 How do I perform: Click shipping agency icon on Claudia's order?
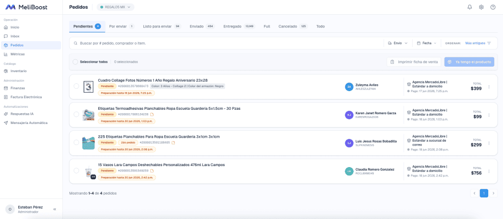(409, 169)
